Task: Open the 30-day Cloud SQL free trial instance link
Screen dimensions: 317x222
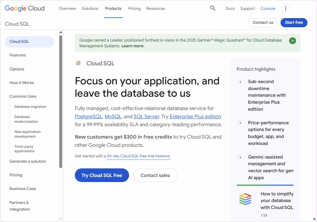Action: tap(138, 156)
